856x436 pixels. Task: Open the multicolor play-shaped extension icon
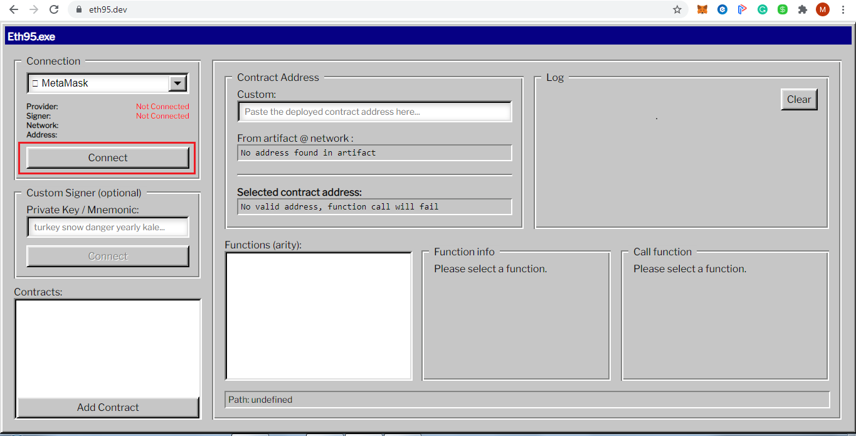[742, 9]
